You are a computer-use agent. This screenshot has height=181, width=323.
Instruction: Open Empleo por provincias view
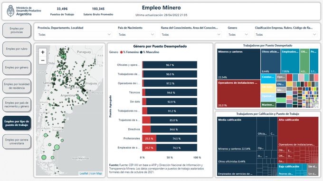(x=17, y=30)
